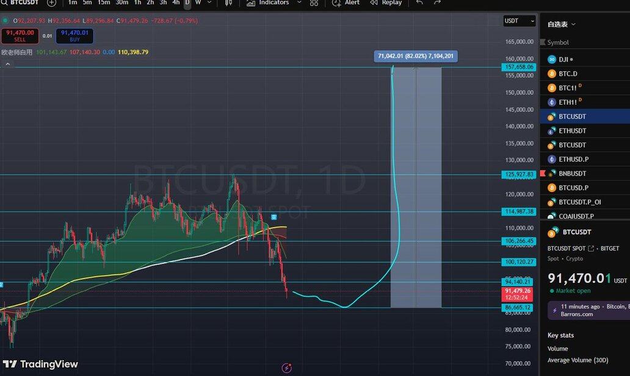630x376 pixels.
Task: Switch to the weekly W timeframe
Action: click(198, 2)
